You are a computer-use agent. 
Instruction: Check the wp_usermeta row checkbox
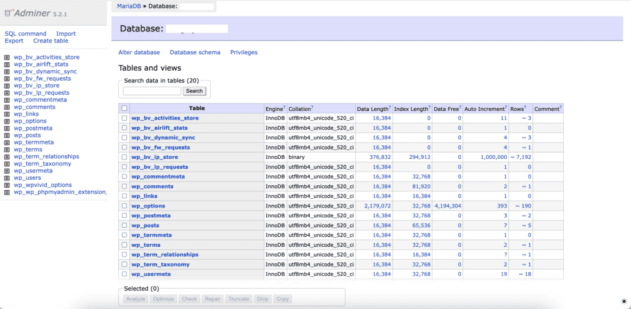pyautogui.click(x=124, y=274)
